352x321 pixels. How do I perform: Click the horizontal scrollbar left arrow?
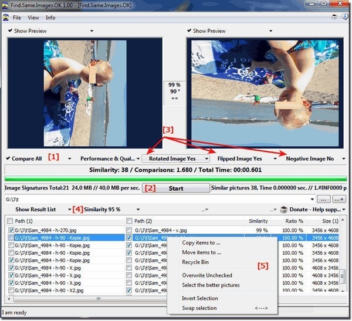pos(9,299)
